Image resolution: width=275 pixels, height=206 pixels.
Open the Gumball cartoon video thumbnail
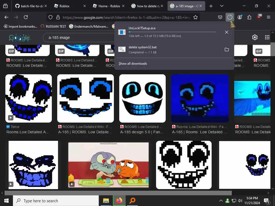coord(108,165)
